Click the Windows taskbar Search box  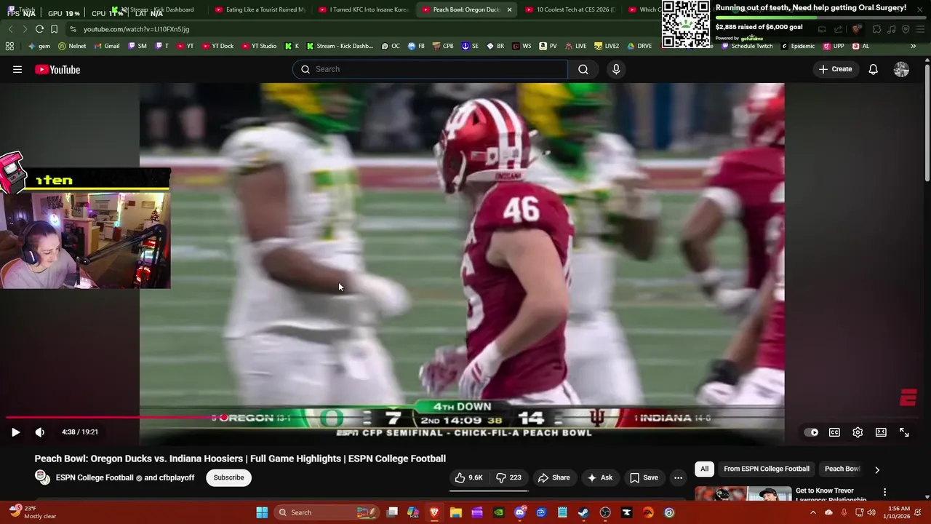327,512
